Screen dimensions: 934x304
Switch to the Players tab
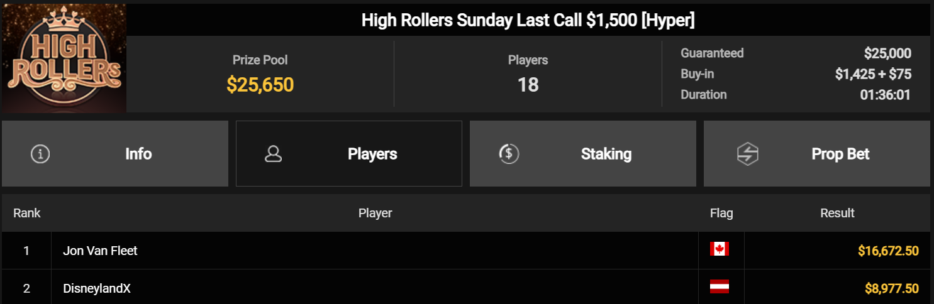[349, 154]
